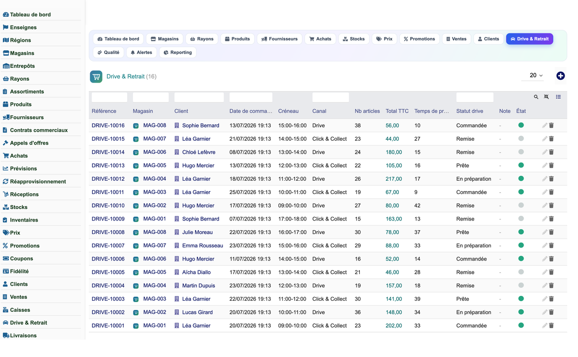This screenshot has width=578, height=357.
Task: Delete row DRIVE-10003 with the trash icon
Action: pyautogui.click(x=552, y=299)
